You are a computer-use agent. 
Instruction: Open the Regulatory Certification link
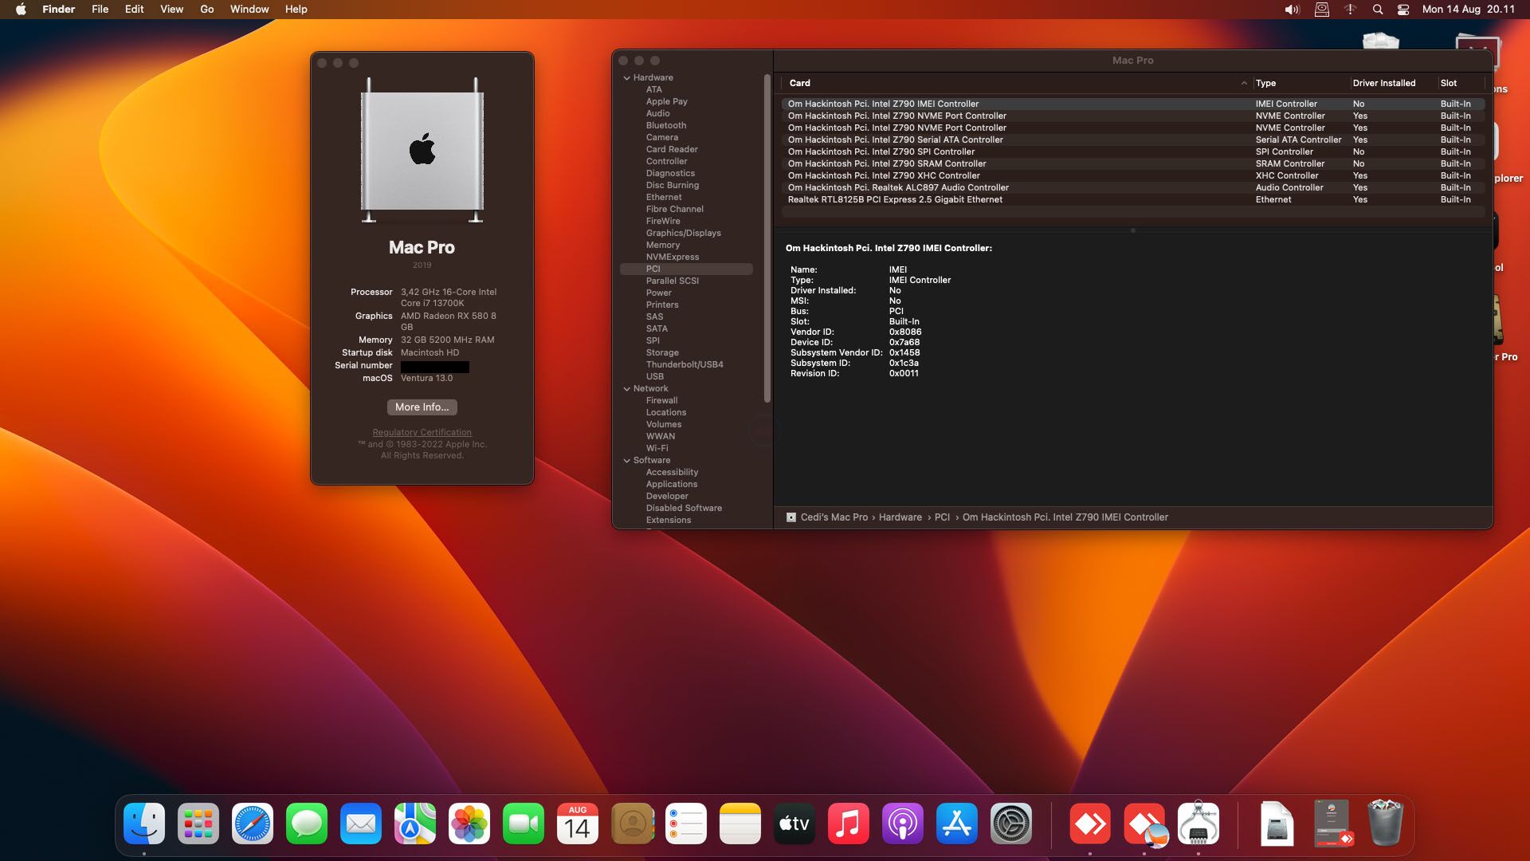422,432
